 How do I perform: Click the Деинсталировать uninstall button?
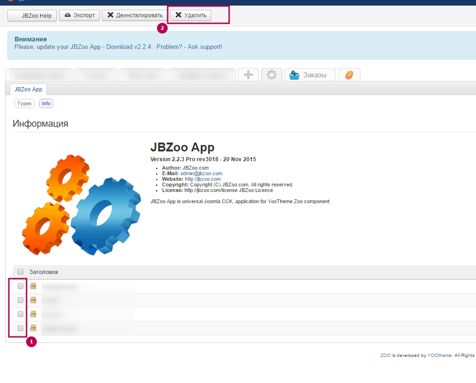[x=135, y=15]
